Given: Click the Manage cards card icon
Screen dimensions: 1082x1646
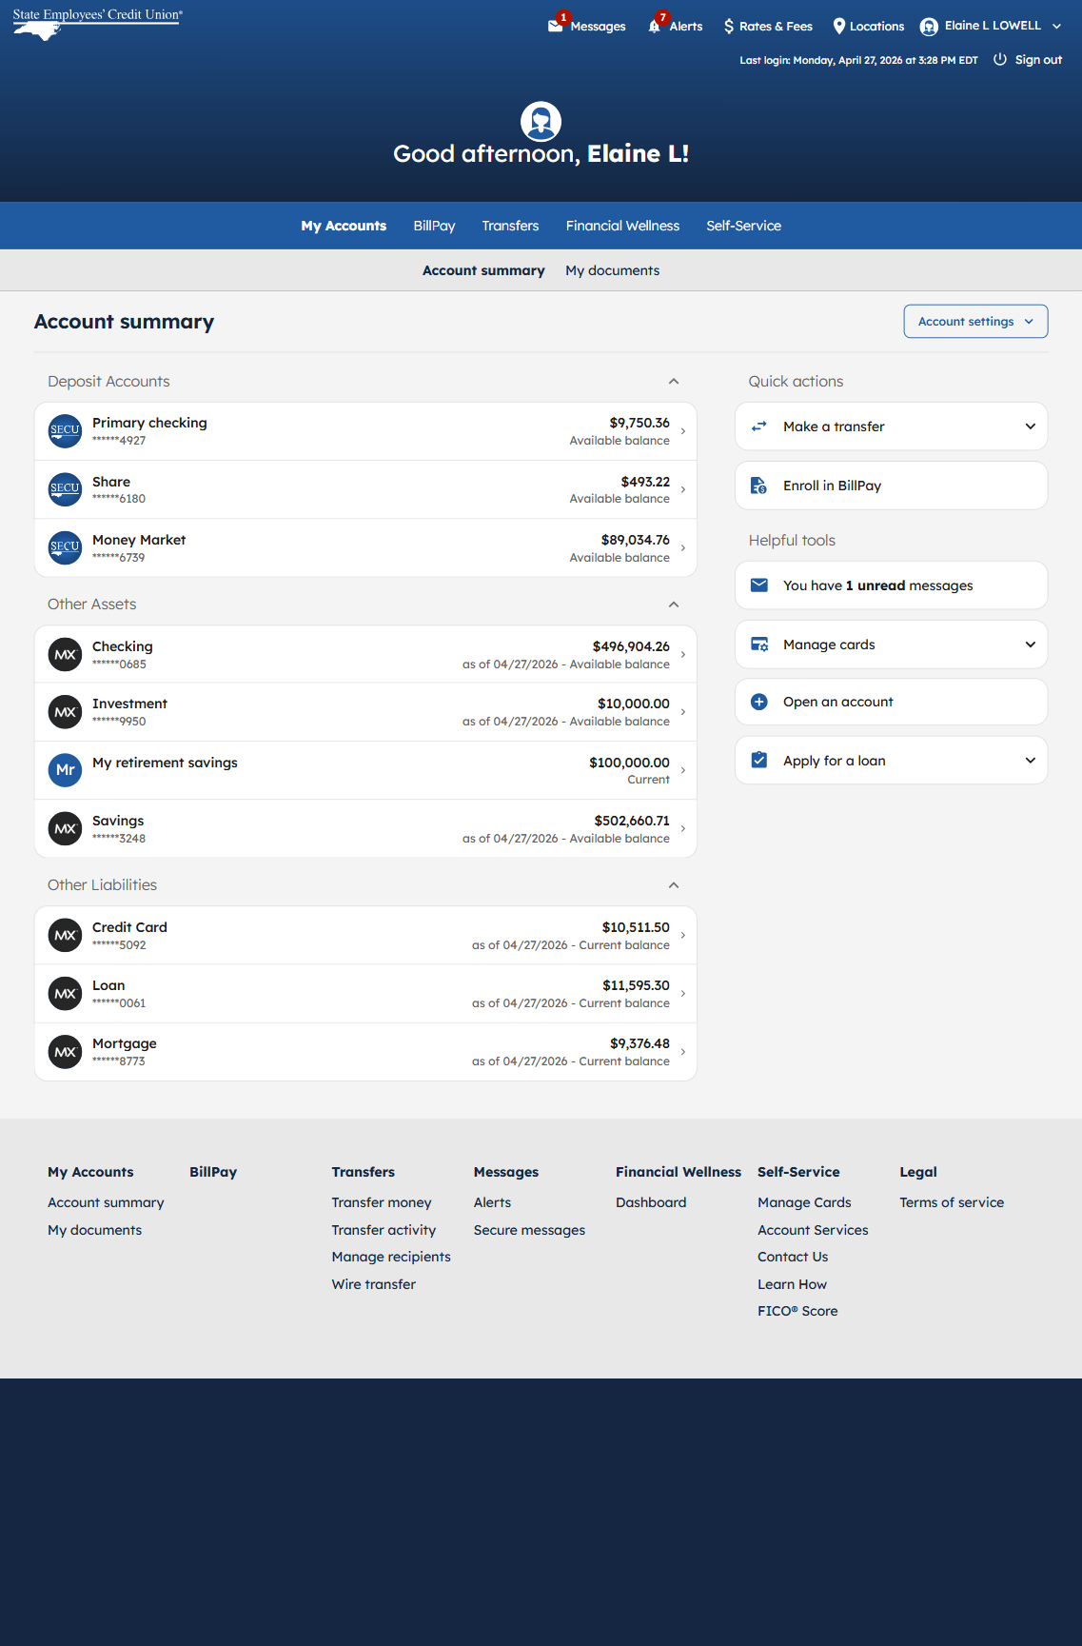Looking at the screenshot, I should click(x=758, y=645).
